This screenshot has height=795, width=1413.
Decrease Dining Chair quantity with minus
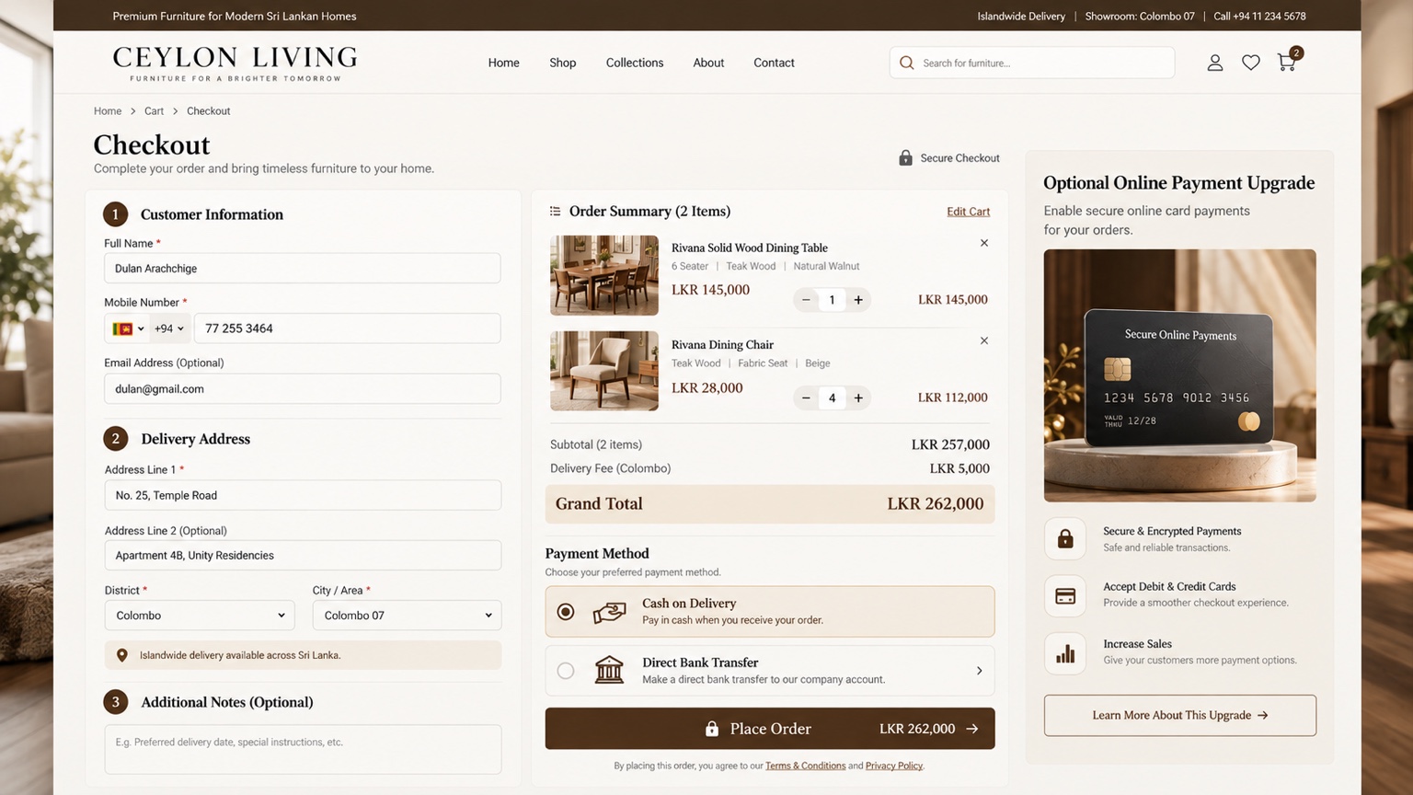tap(806, 397)
